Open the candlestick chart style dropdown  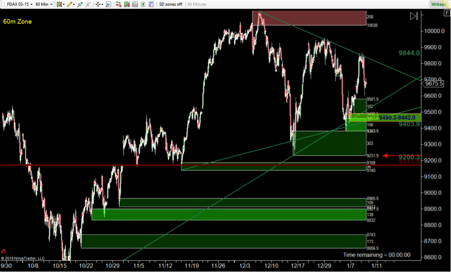[x=60, y=4]
